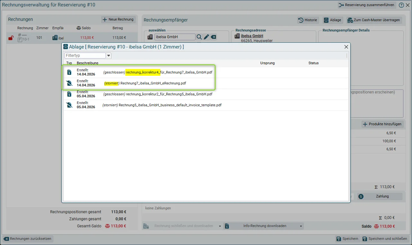
Task: Click the Zahlung button
Action: 380,197
